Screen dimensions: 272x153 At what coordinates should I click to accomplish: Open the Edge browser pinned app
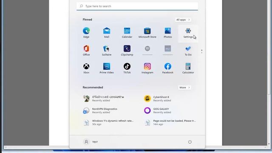point(86,33)
